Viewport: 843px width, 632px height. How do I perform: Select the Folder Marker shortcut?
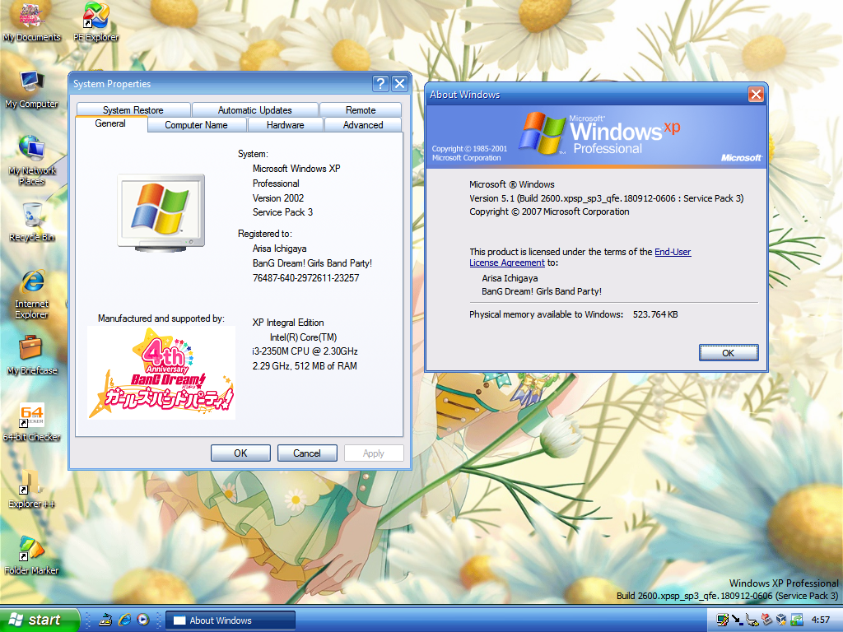coord(31,555)
